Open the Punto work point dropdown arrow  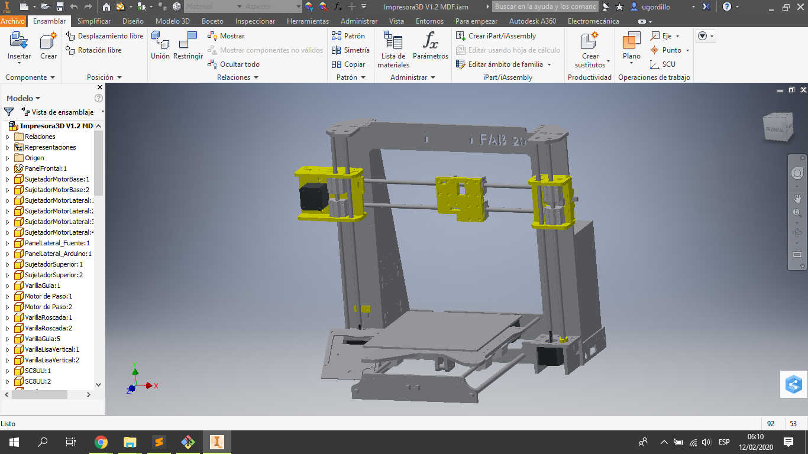point(687,50)
